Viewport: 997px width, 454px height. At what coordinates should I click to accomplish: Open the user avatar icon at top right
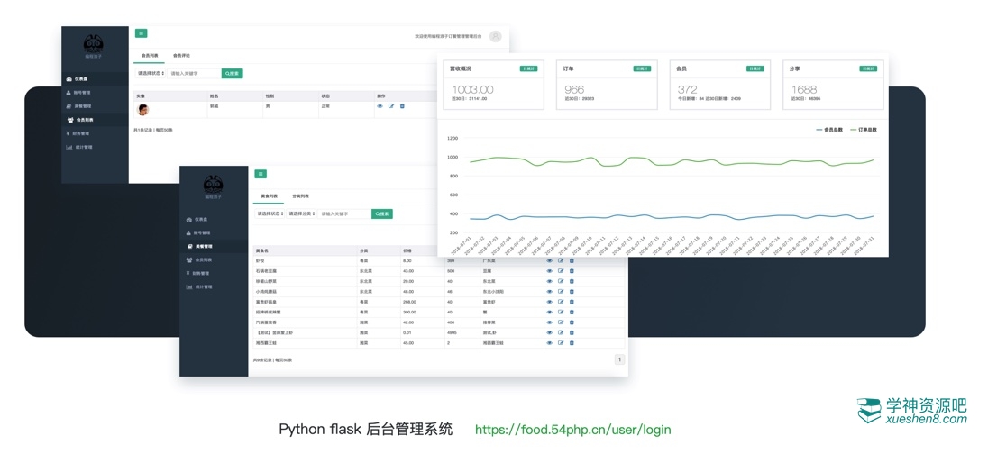(x=495, y=36)
